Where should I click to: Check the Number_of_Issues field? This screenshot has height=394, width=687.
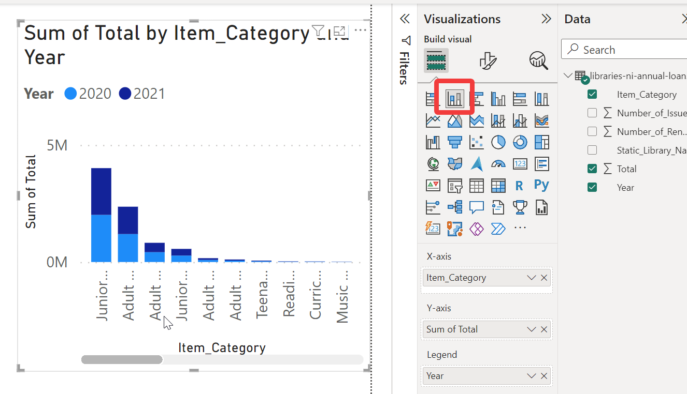tap(592, 113)
